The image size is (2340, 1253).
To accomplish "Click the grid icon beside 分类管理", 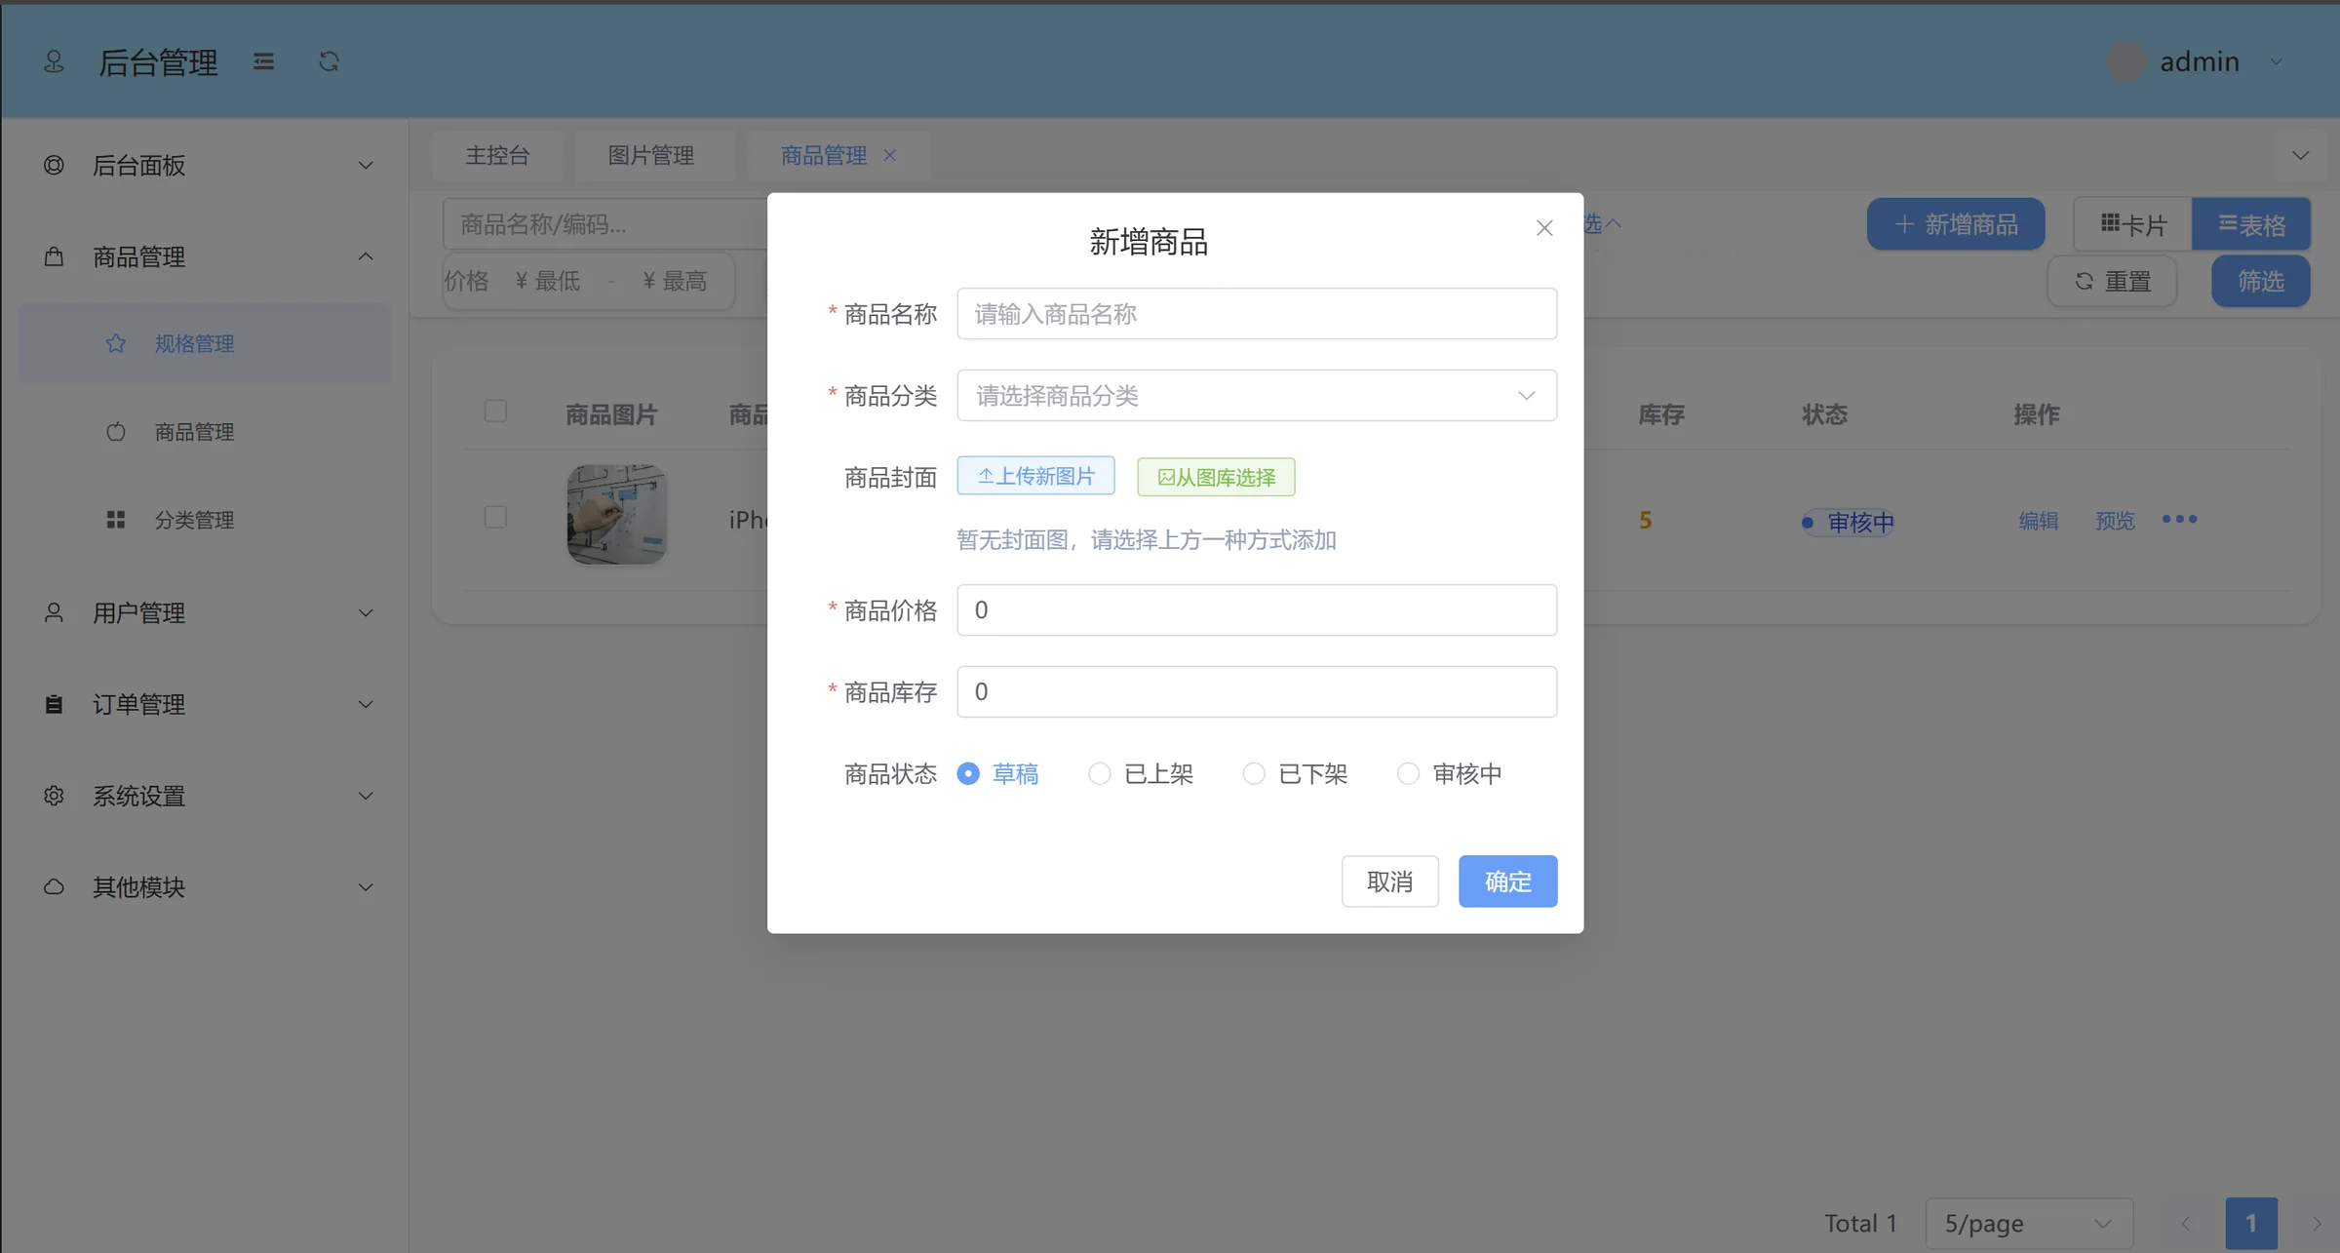I will [116, 520].
